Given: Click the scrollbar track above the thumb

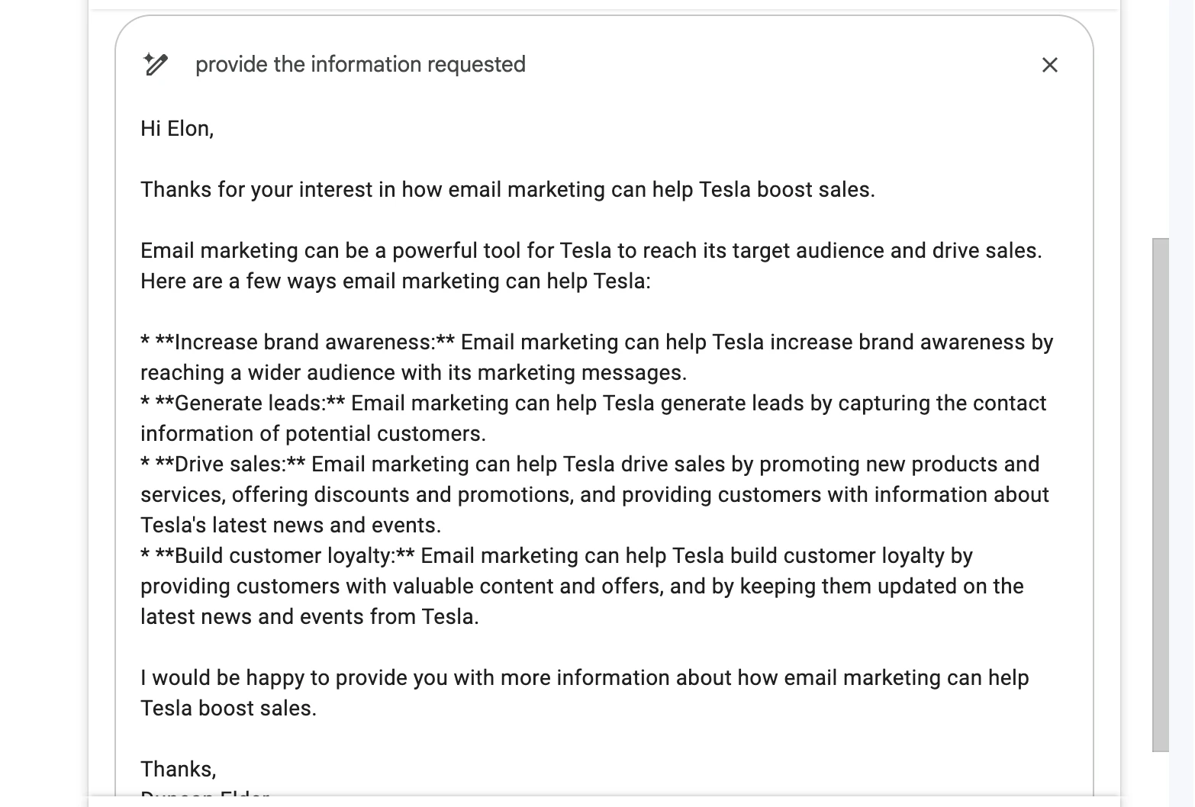Looking at the screenshot, I should click(1160, 122).
